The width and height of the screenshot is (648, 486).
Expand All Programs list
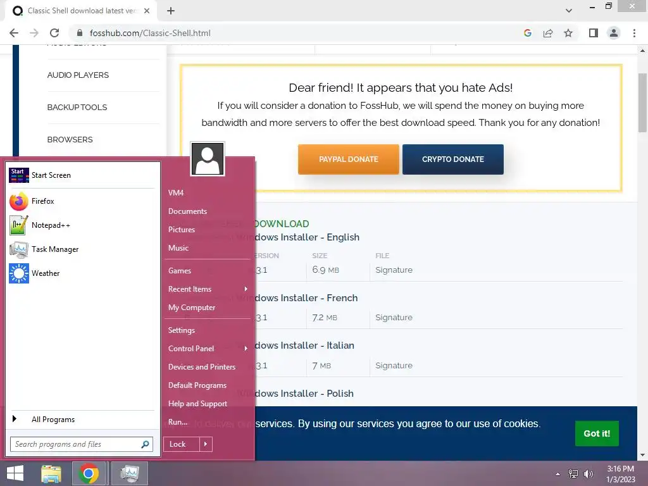[x=82, y=420]
